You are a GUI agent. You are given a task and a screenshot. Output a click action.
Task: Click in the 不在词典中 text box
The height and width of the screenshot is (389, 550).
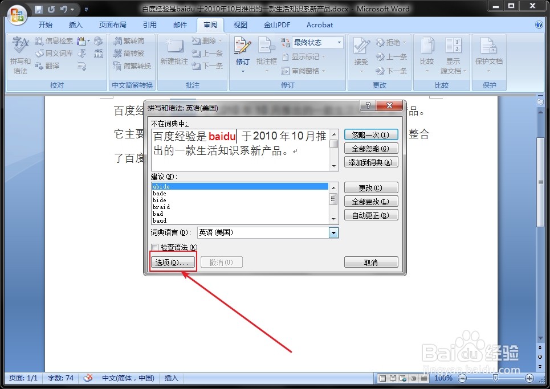coord(241,150)
